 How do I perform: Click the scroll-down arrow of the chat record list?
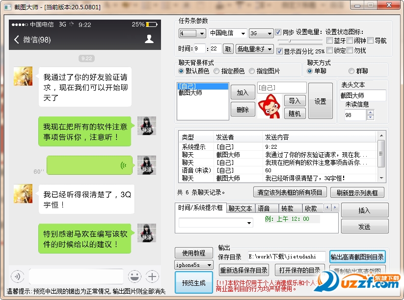[x=381, y=178]
